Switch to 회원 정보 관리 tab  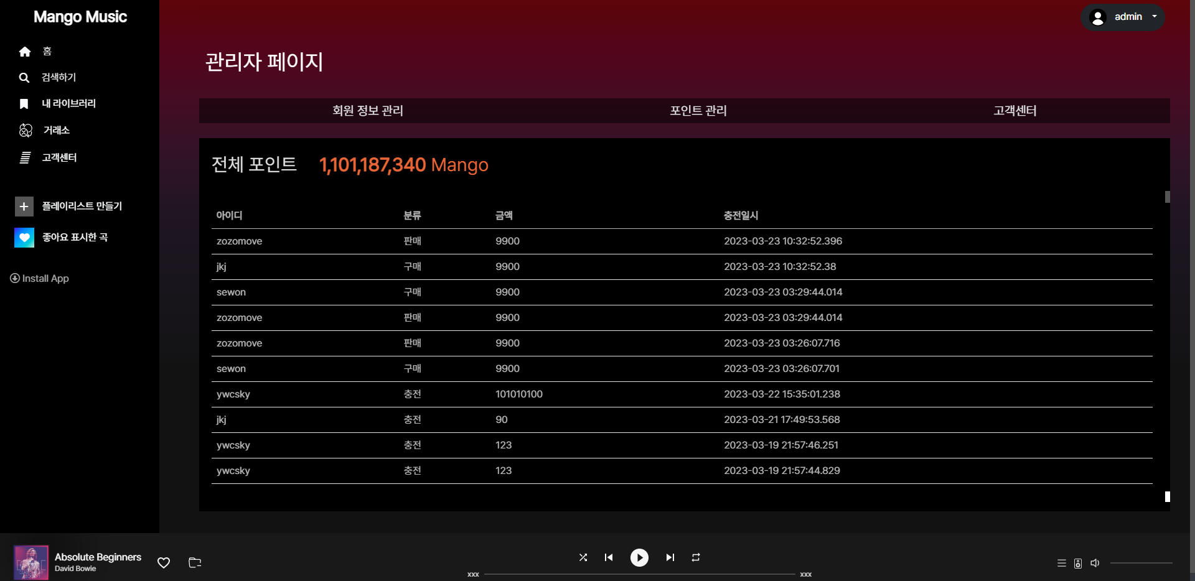(x=368, y=110)
